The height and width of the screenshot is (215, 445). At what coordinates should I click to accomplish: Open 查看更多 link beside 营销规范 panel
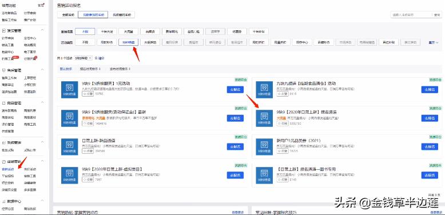coord(238,212)
